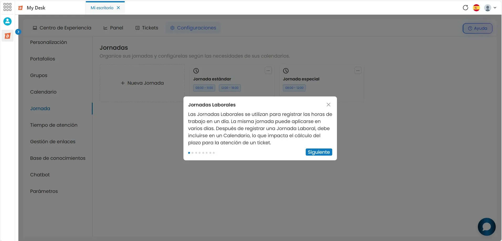Click the refresh icon in the top bar
Viewport: 502px width, 241px height.
pos(466,8)
